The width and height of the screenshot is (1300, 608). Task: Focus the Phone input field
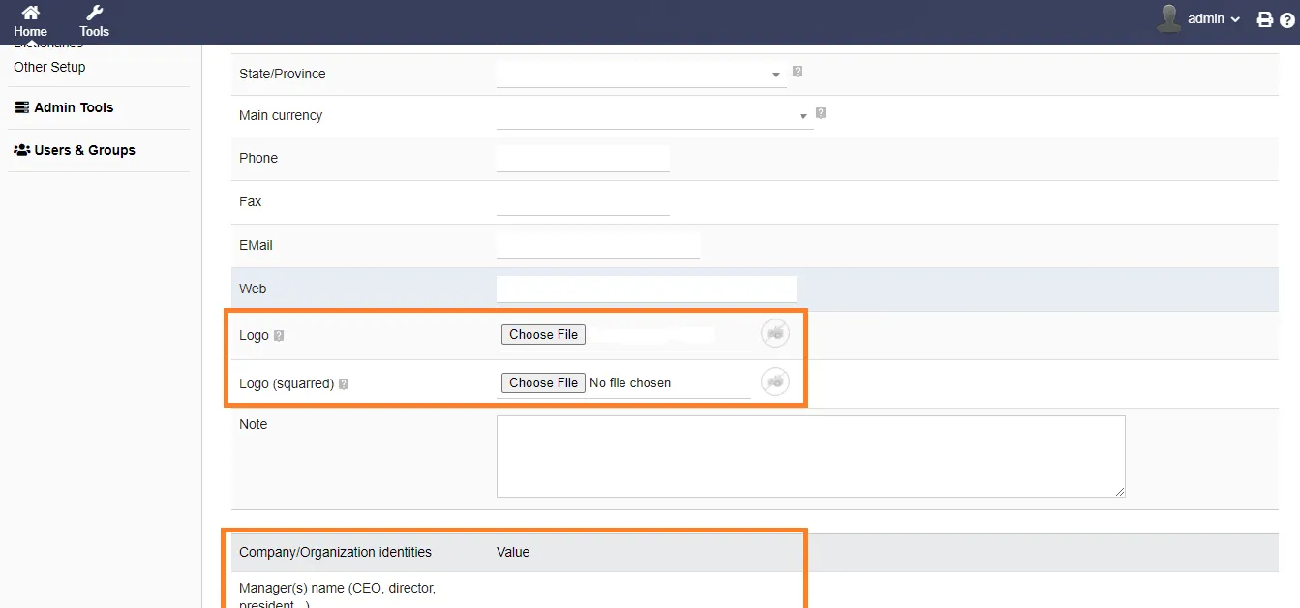point(583,158)
